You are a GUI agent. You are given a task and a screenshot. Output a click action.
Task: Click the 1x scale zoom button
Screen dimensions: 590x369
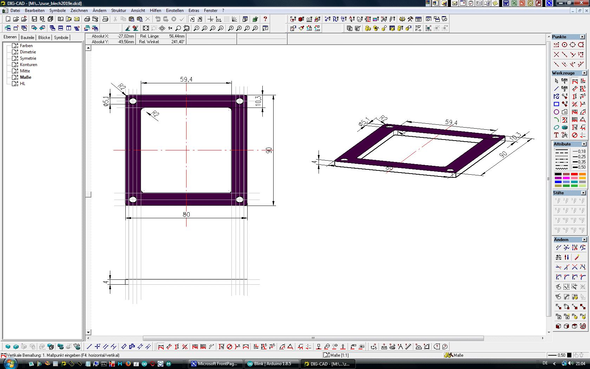[x=170, y=28]
